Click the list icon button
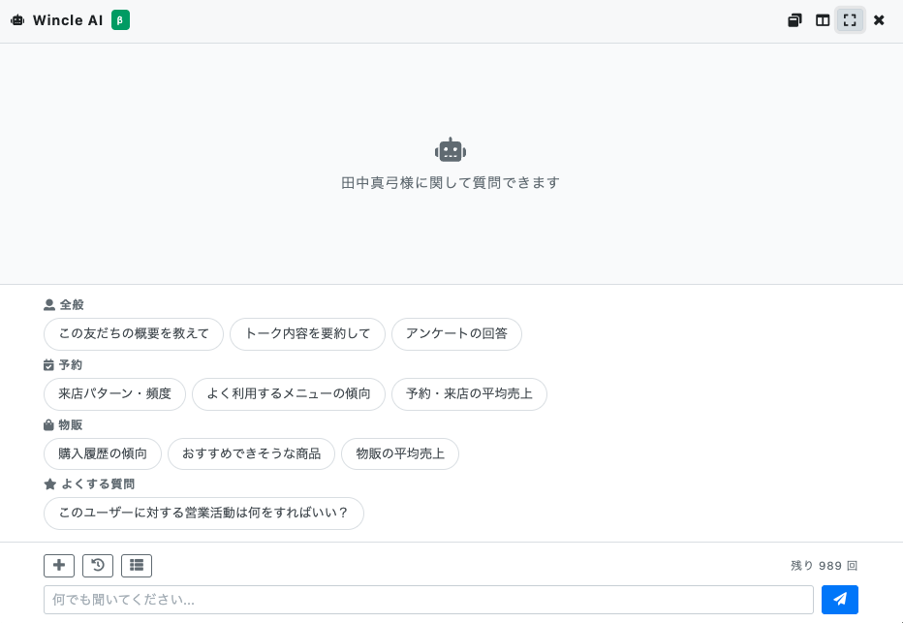Image resolution: width=903 pixels, height=623 pixels. pos(137,566)
